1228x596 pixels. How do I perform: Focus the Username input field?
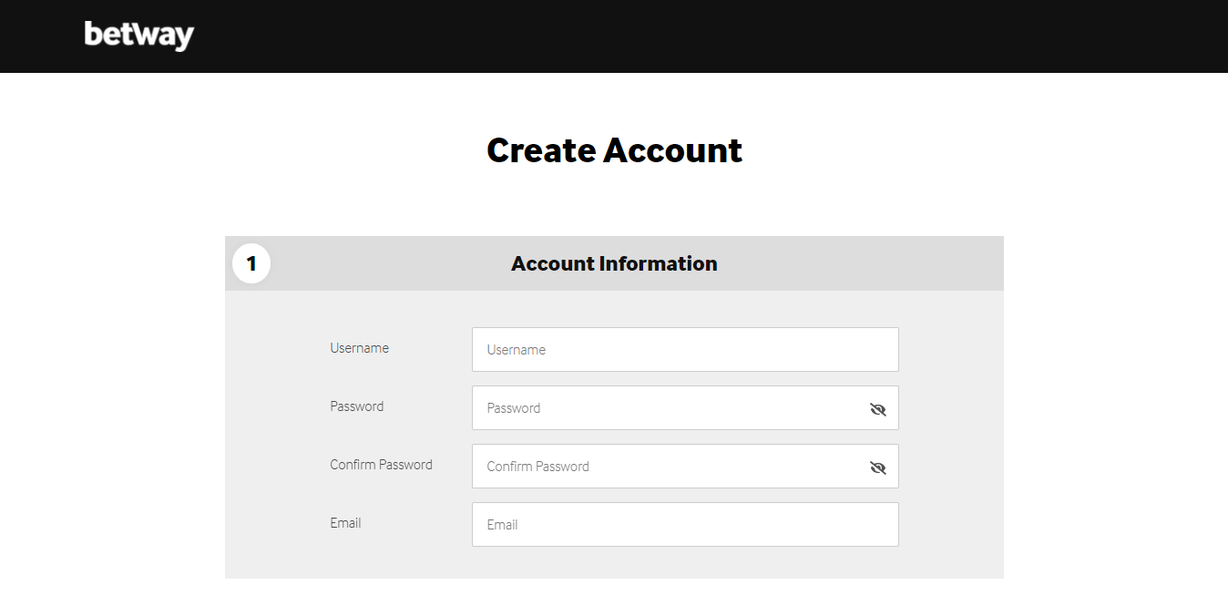[685, 350]
